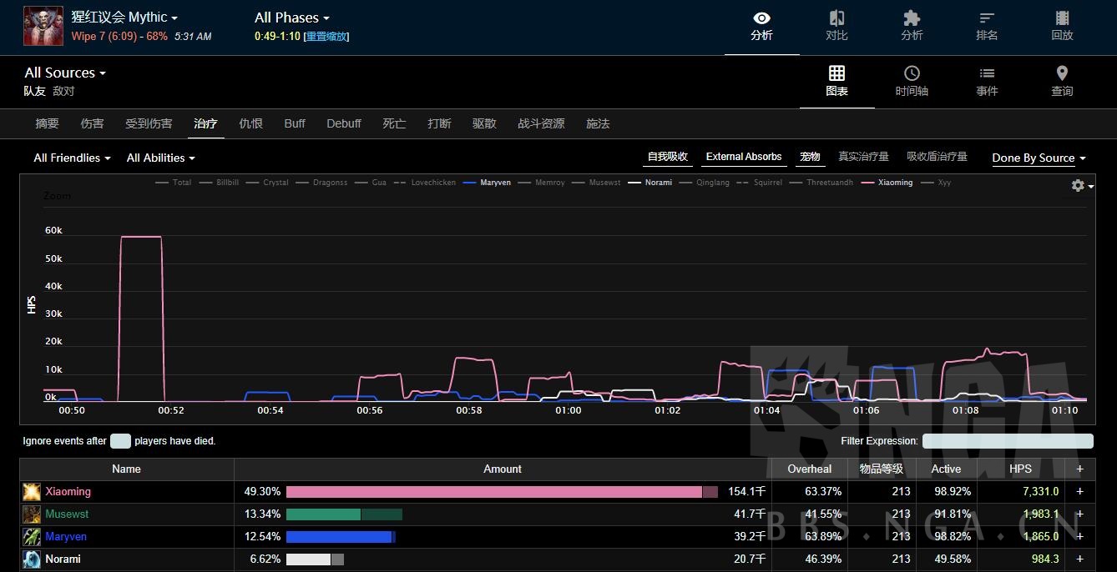This screenshot has width=1117, height=572.
Task: Open the 对比 compare icon
Action: tap(836, 26)
